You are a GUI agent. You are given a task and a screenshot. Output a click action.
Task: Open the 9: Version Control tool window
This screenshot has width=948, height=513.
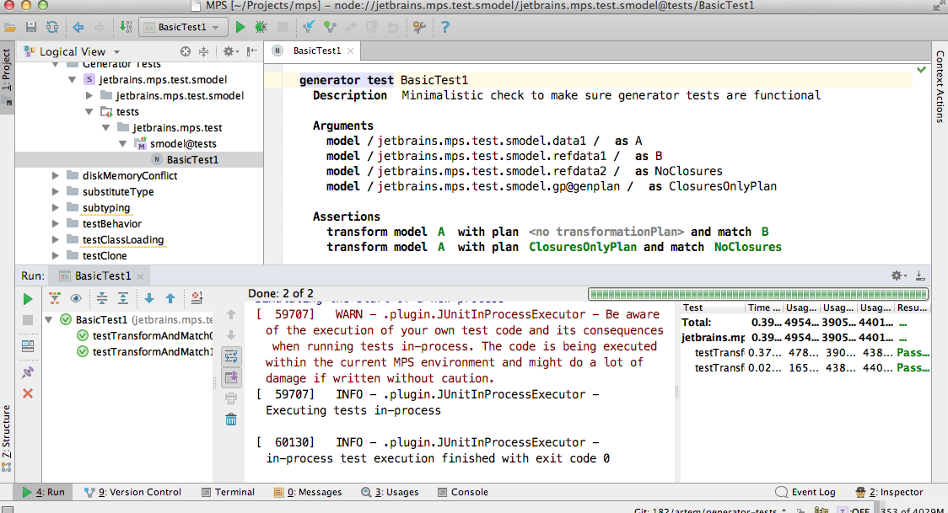[x=132, y=492]
